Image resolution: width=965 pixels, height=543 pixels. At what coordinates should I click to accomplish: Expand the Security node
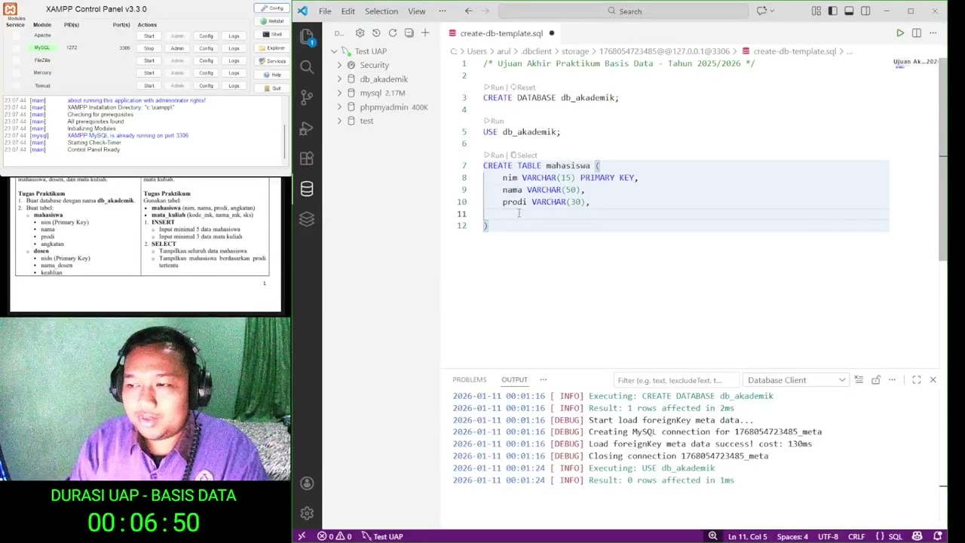pyautogui.click(x=339, y=65)
